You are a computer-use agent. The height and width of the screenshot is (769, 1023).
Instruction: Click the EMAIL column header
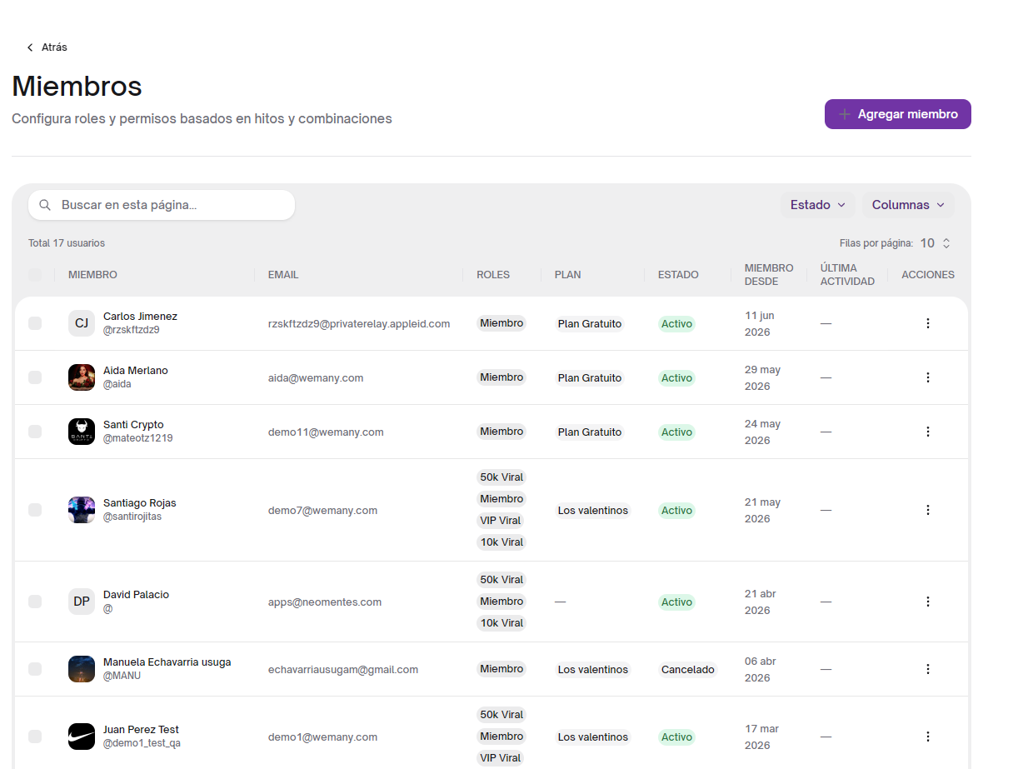pyautogui.click(x=283, y=275)
